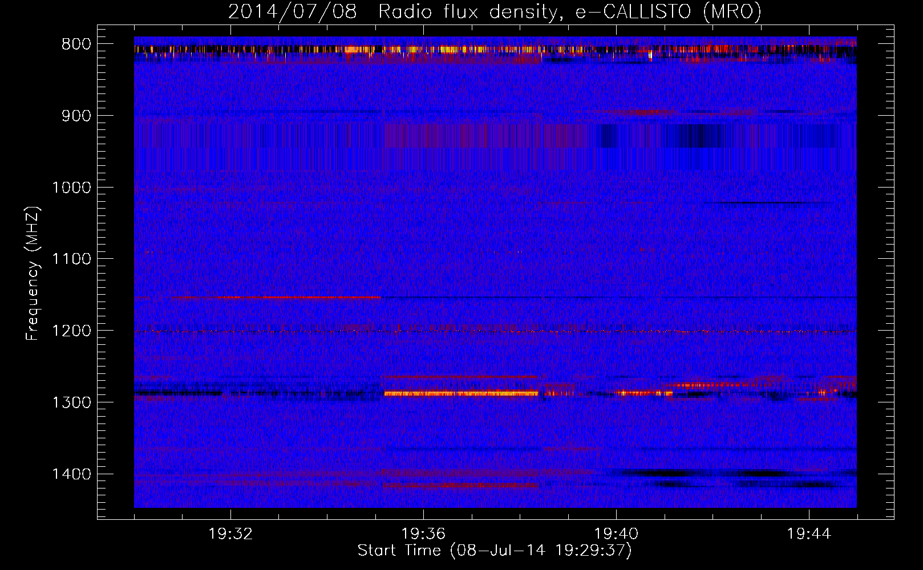Click the 'Frequency (MHZ)' axis label
Viewport: 923px width, 570px height.
coord(33,274)
